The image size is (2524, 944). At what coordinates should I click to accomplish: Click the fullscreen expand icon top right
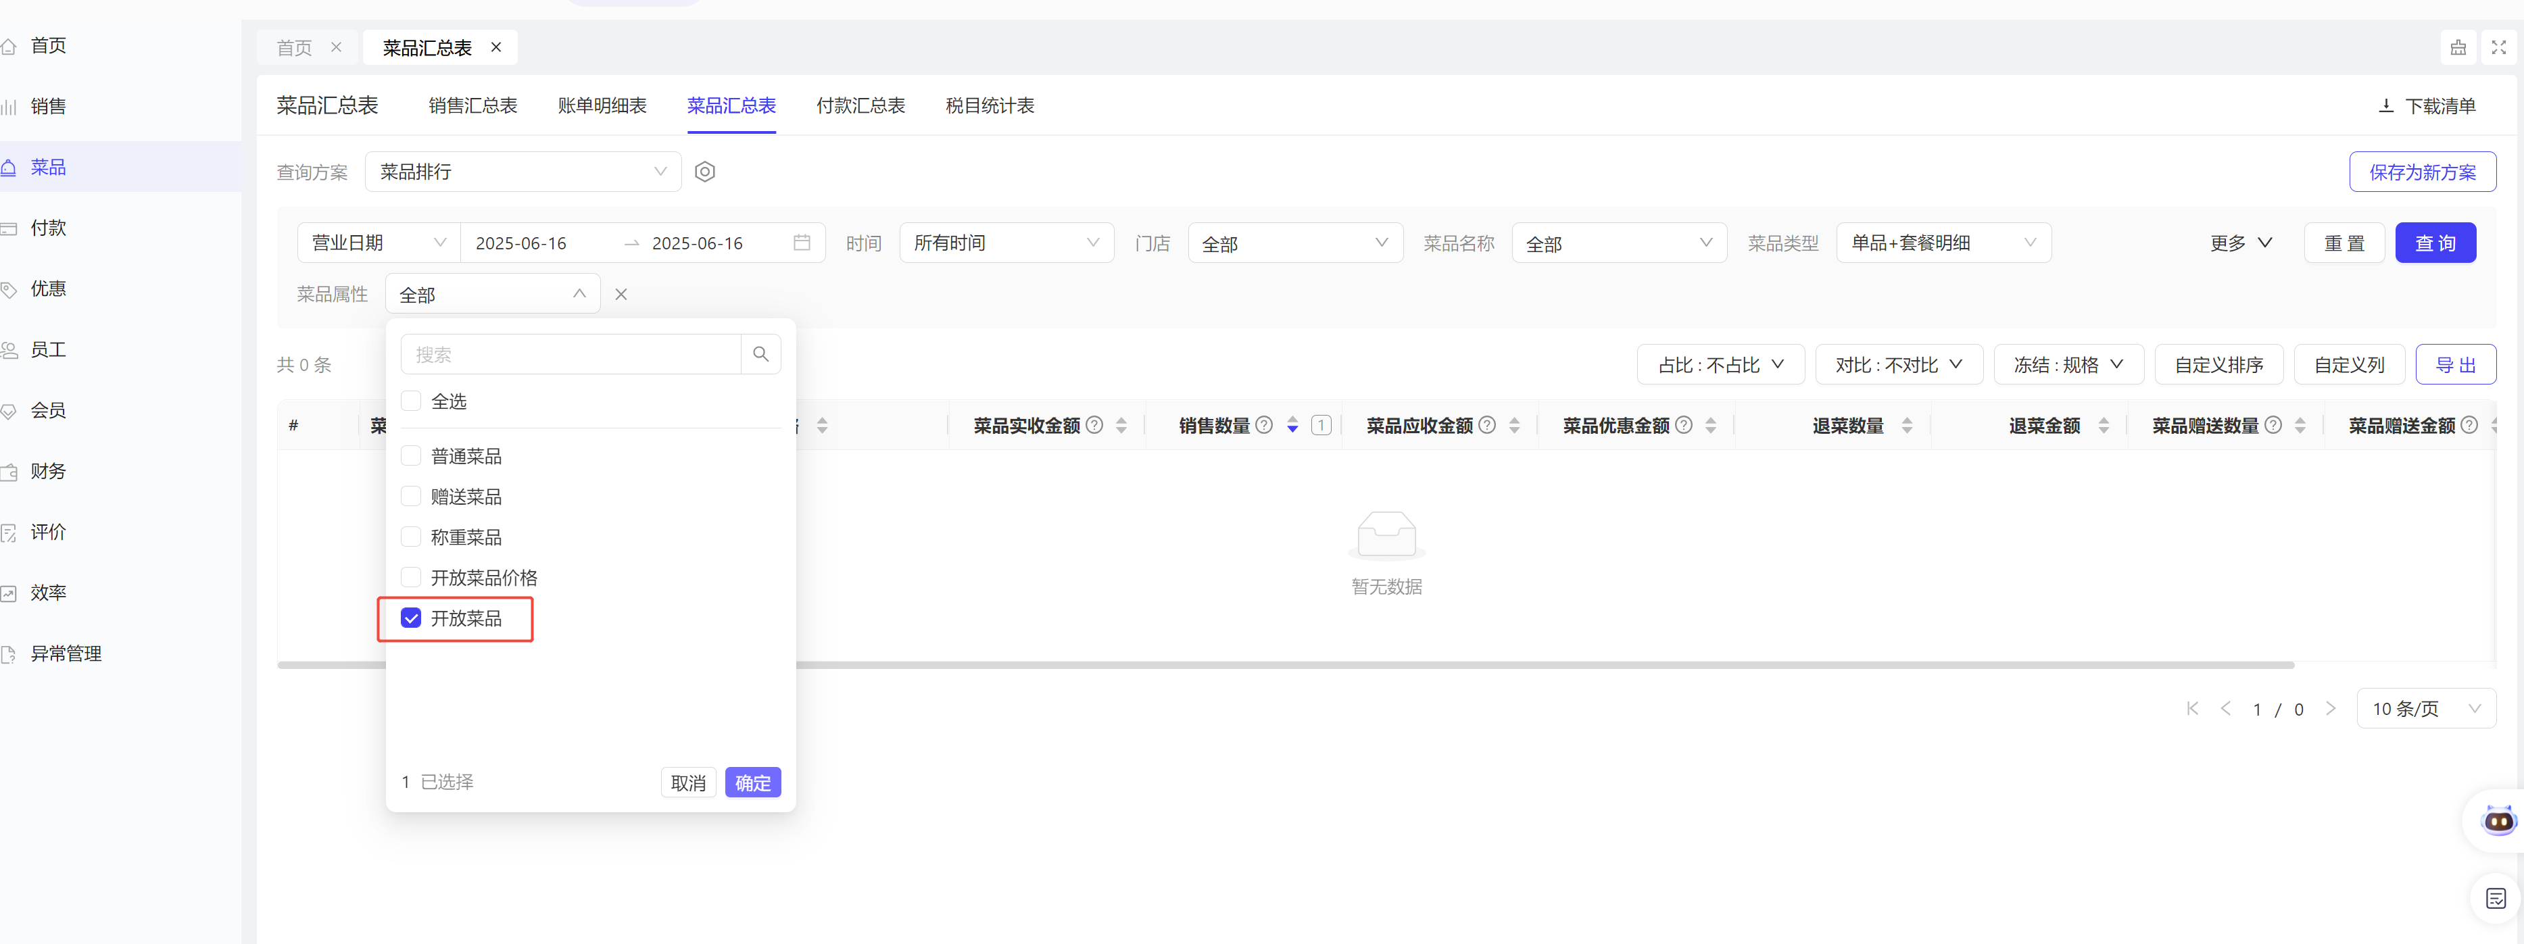click(2498, 47)
